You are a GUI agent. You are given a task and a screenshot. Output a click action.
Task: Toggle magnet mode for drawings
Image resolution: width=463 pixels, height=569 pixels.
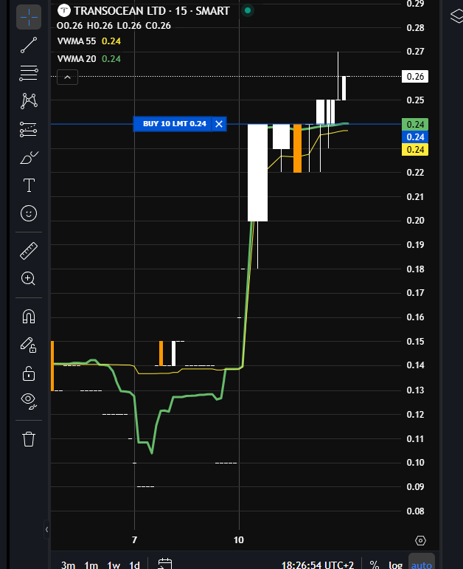point(29,317)
